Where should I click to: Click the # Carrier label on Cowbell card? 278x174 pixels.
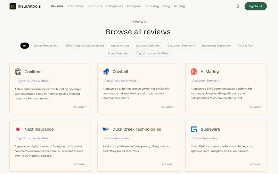(167, 107)
